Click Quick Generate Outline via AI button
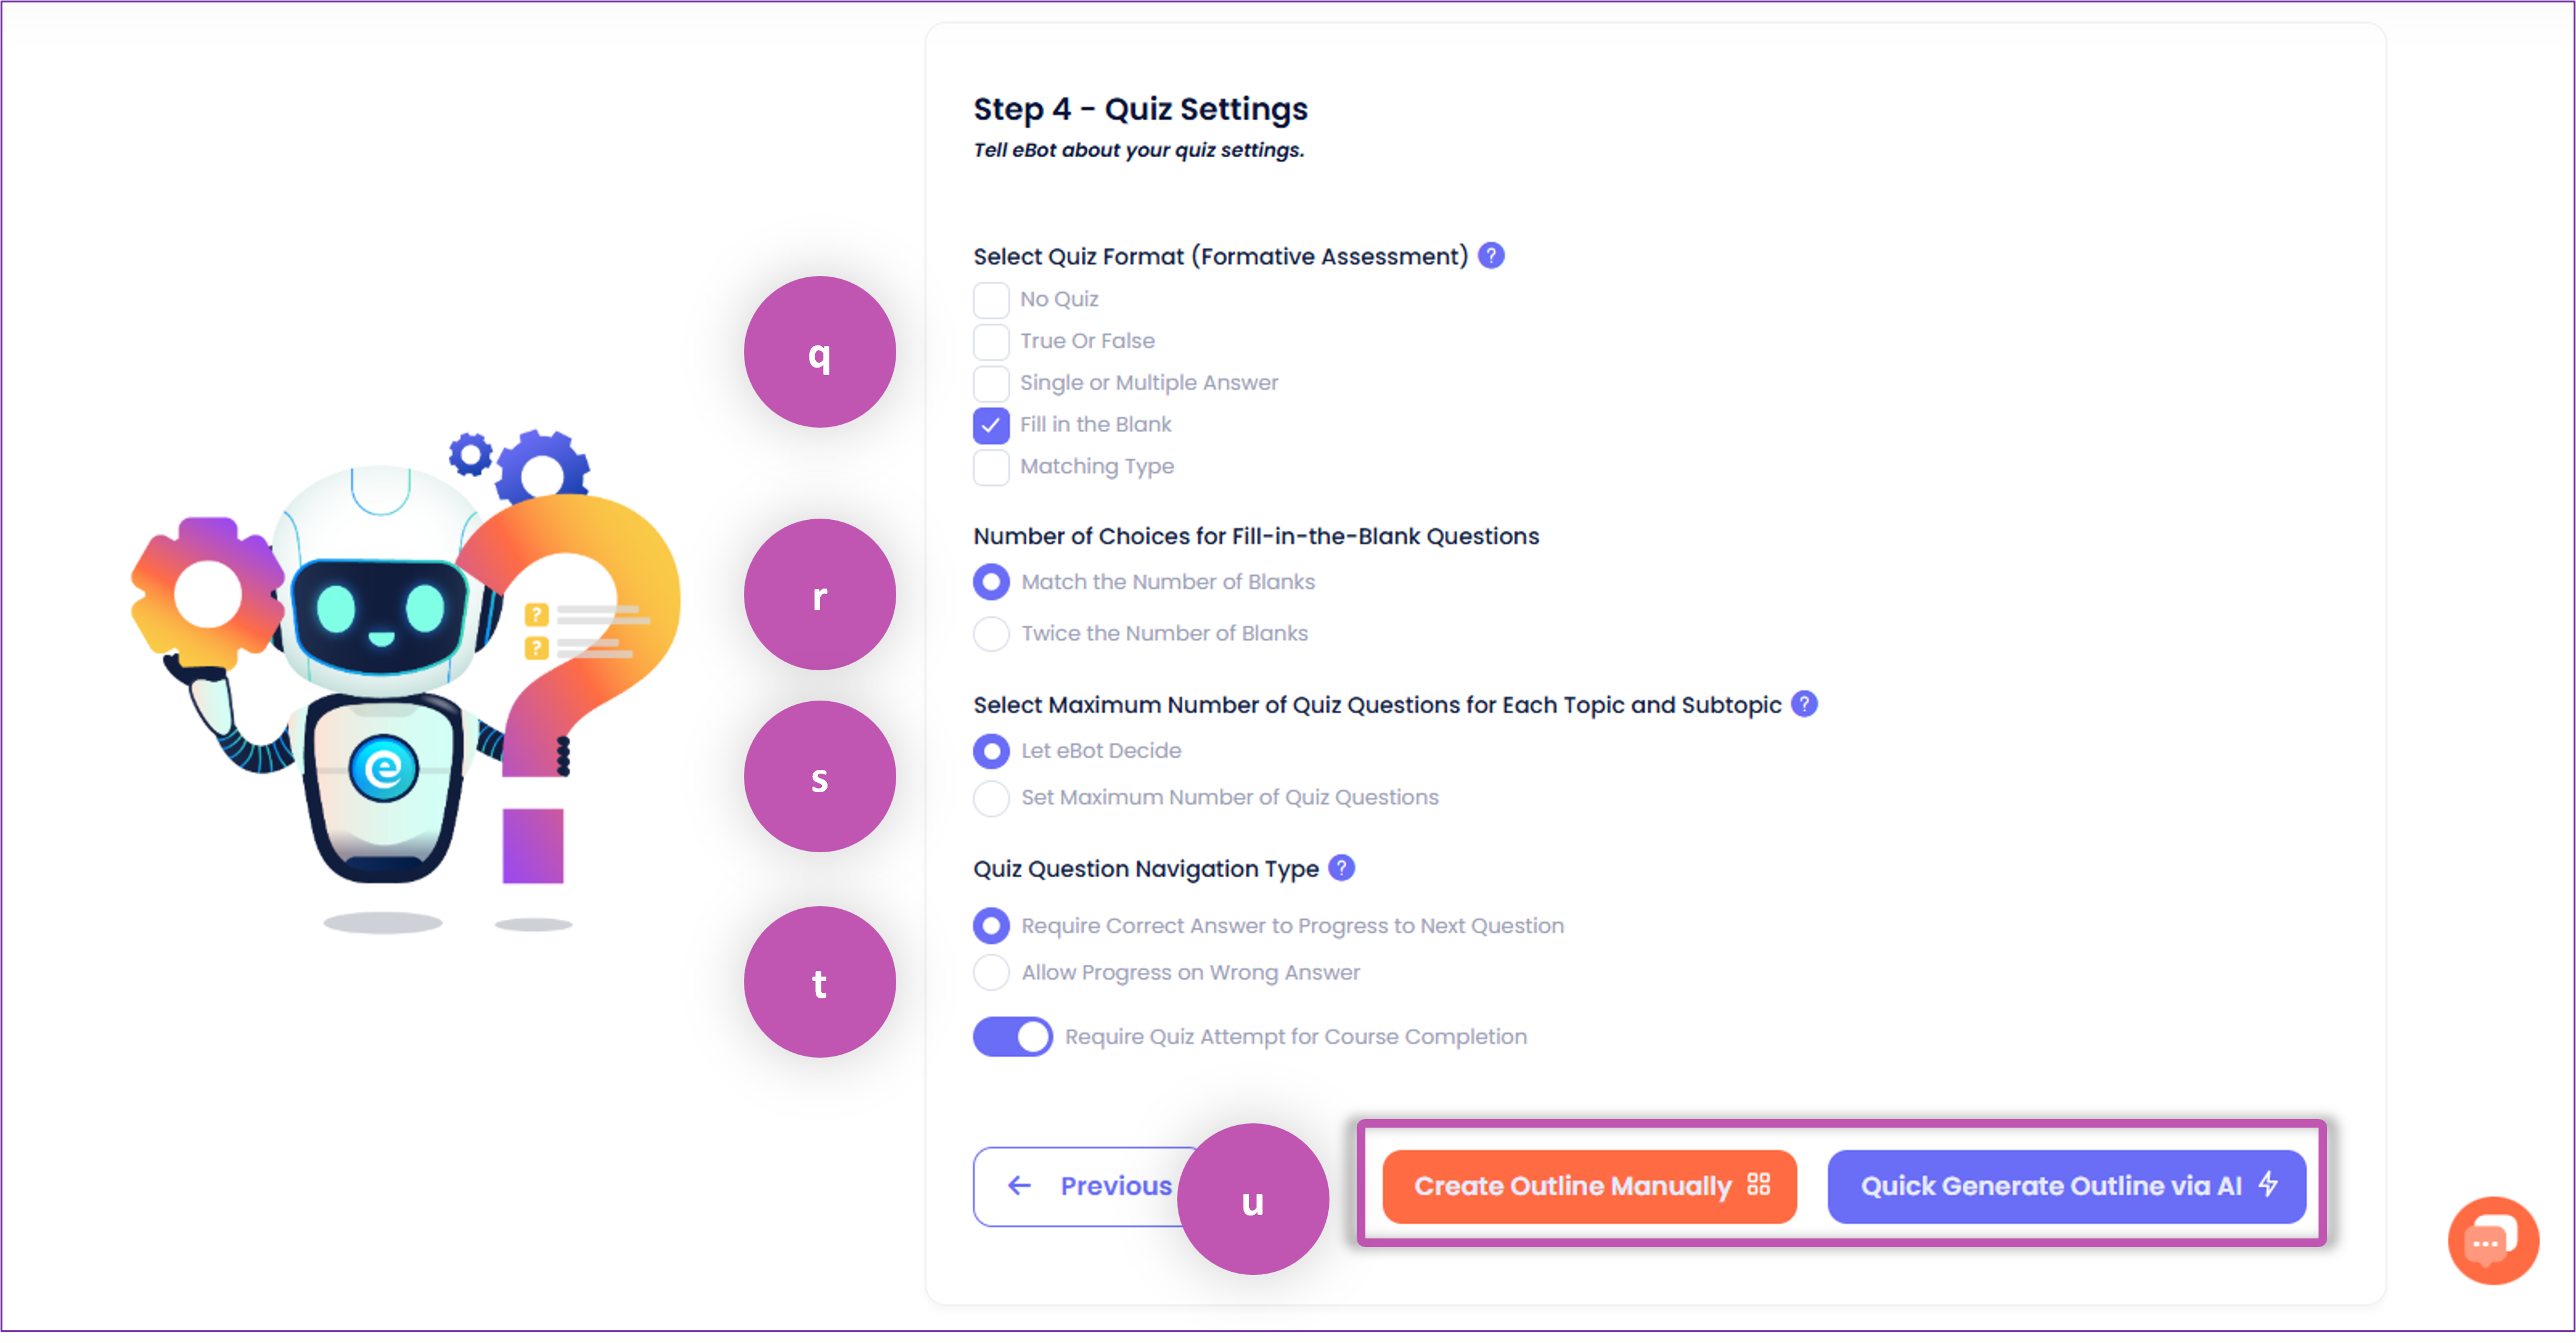This screenshot has width=2576, height=1343. pyautogui.click(x=2066, y=1187)
